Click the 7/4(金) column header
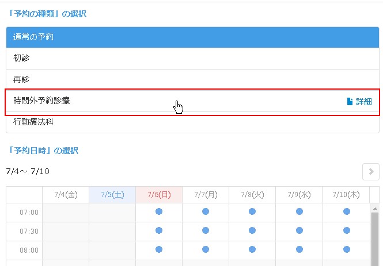This screenshot has height=266, width=383. (66, 195)
